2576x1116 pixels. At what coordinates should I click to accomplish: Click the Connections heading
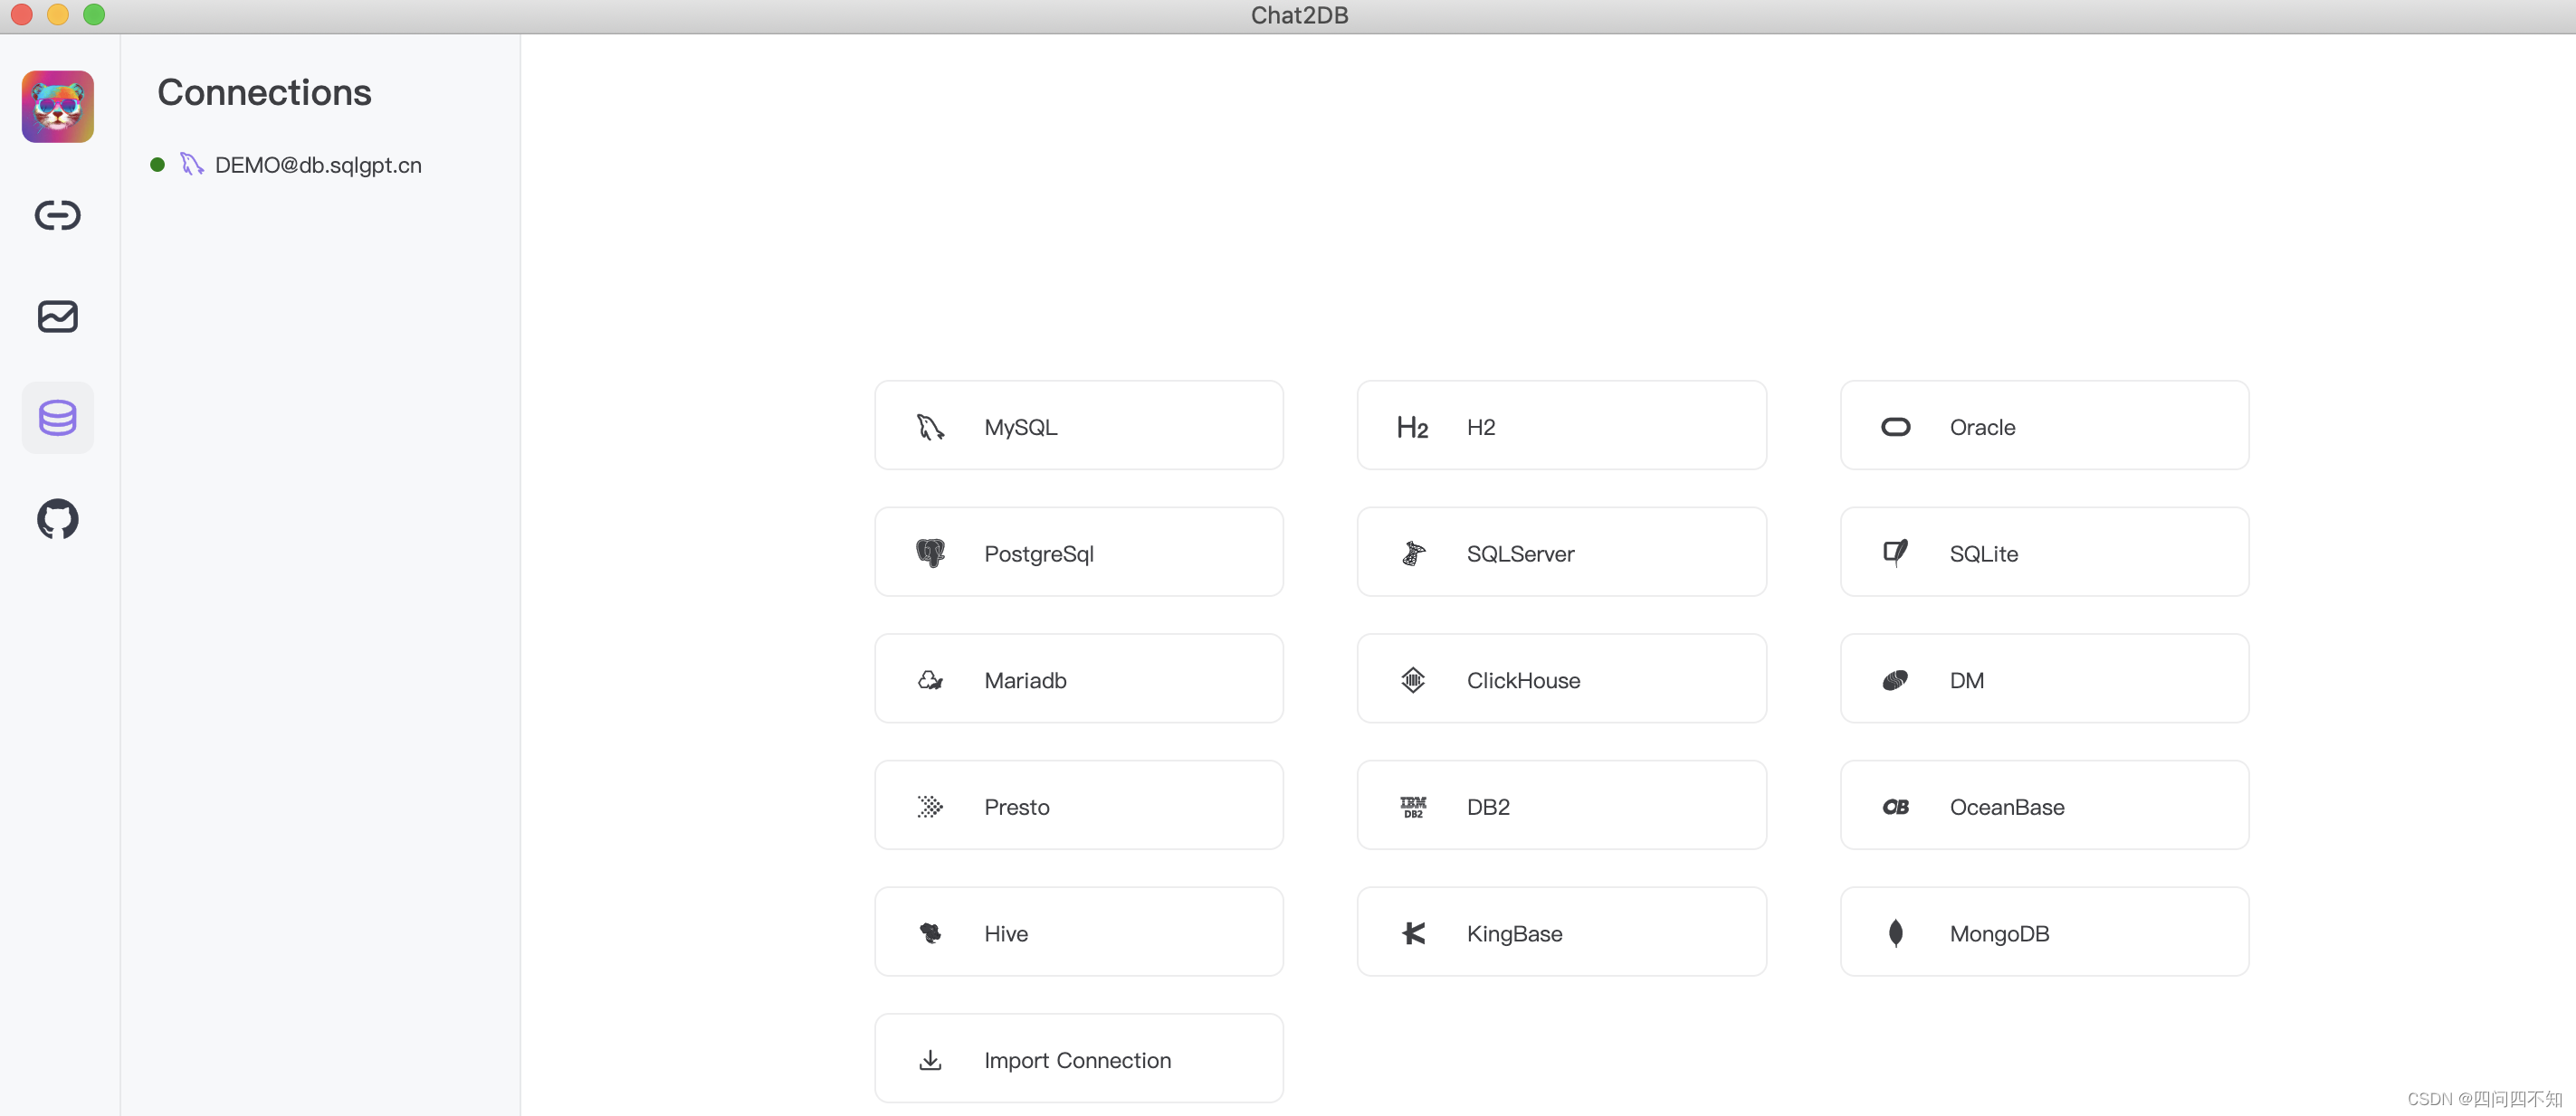[x=264, y=92]
